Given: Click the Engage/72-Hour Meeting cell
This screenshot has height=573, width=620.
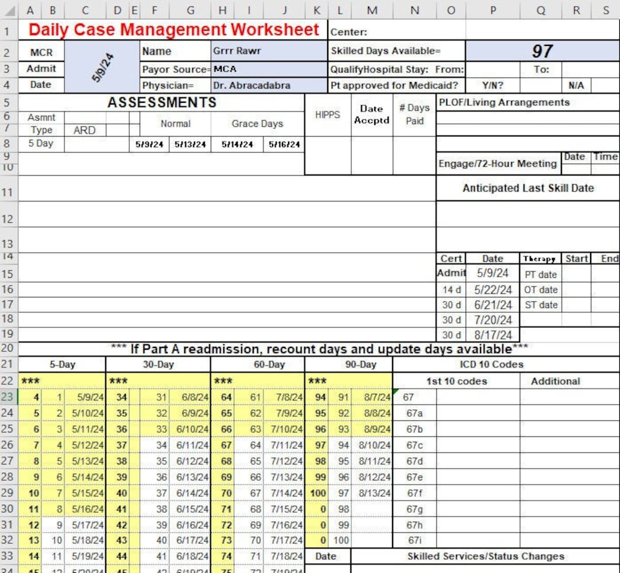Looking at the screenshot, I should pyautogui.click(x=497, y=163).
